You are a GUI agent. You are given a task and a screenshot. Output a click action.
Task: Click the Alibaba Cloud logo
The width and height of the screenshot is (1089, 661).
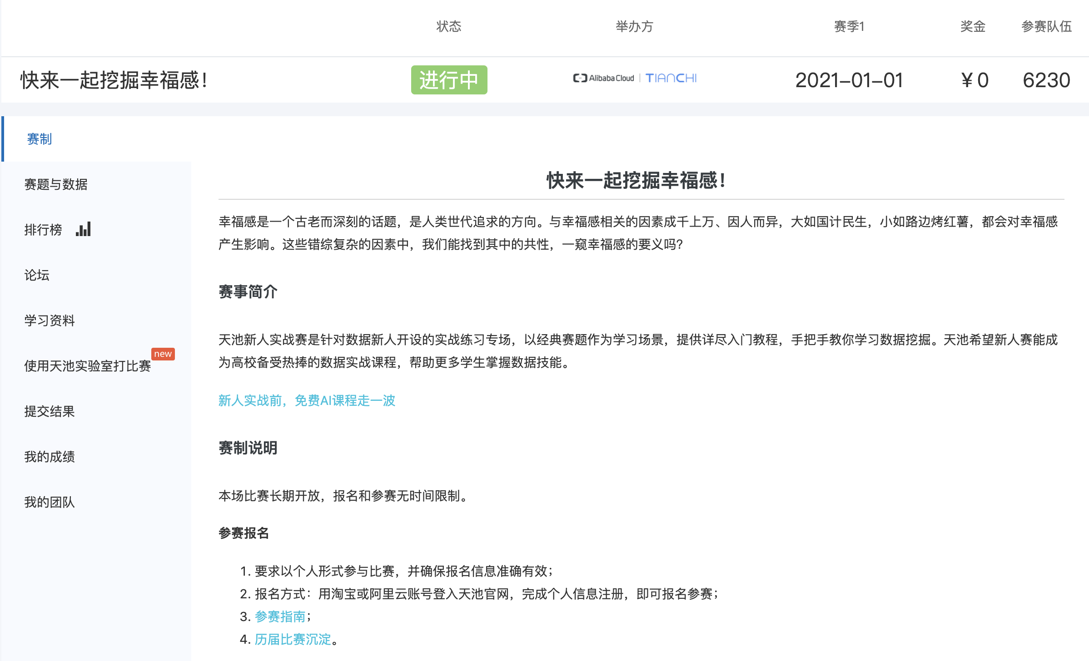tap(603, 78)
